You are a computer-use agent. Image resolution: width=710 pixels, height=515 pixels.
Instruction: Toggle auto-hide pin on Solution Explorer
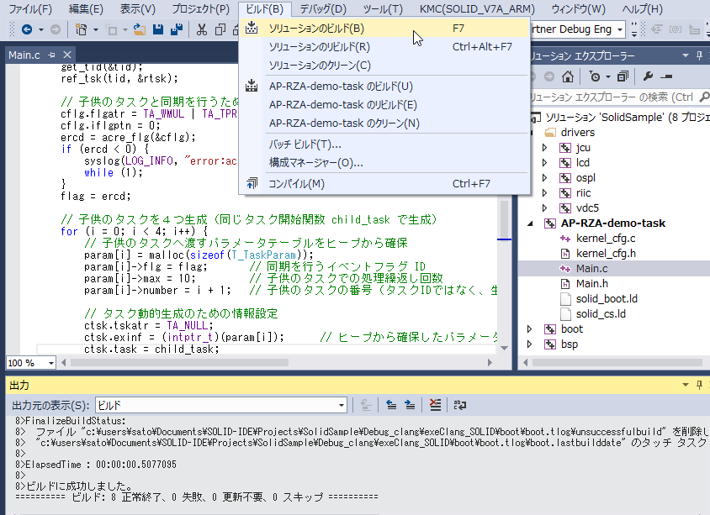tap(699, 55)
